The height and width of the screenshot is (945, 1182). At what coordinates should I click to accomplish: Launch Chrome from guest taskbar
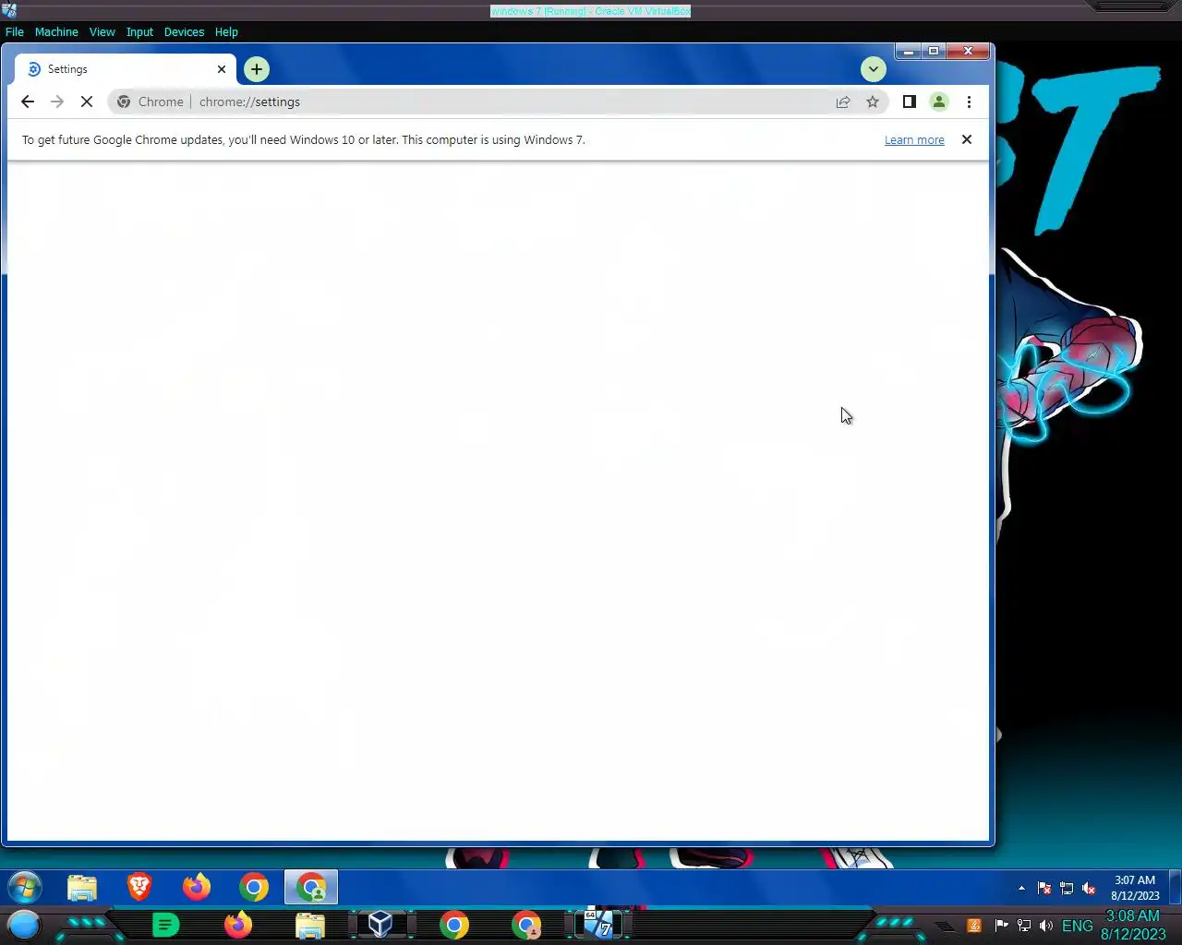(x=254, y=888)
